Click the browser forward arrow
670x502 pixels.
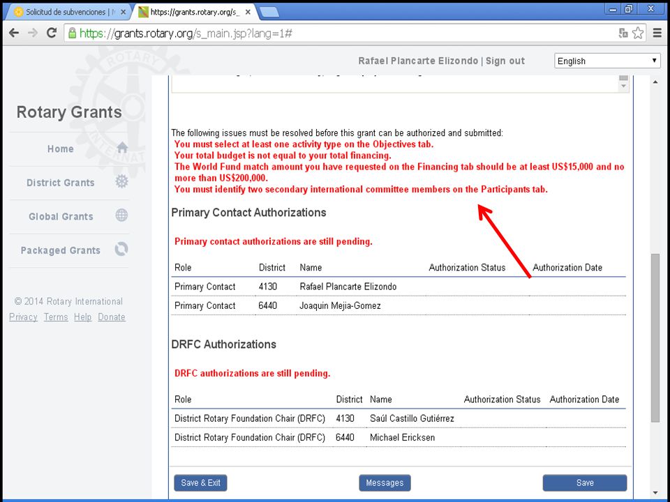click(33, 33)
